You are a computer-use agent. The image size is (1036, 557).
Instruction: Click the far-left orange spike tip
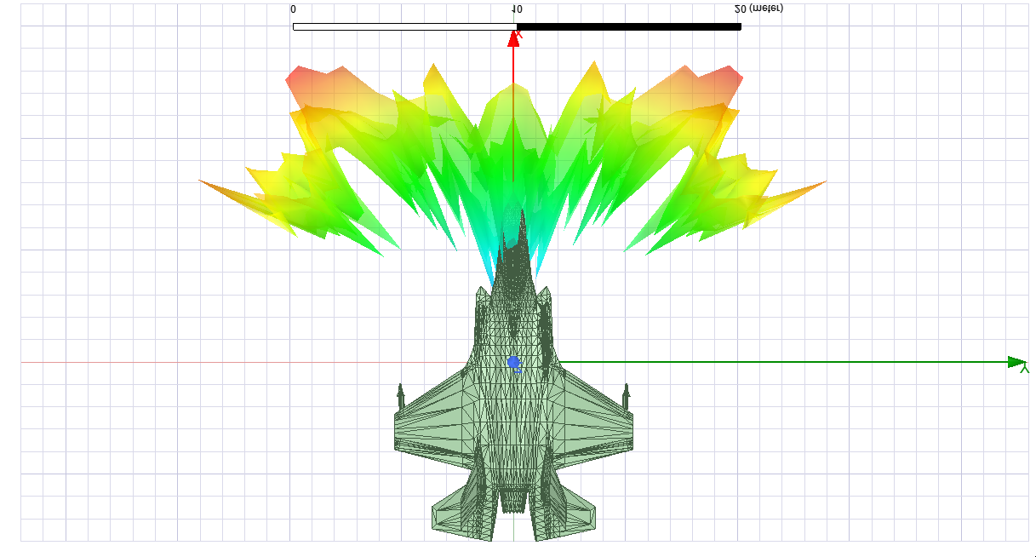click(x=203, y=181)
